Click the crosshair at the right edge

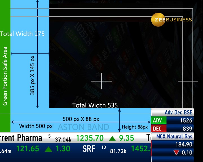click(x=187, y=81)
